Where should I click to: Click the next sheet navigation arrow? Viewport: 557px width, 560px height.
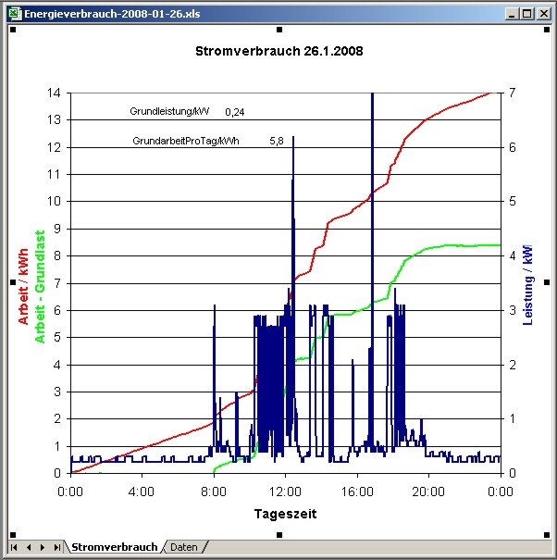coord(43,548)
